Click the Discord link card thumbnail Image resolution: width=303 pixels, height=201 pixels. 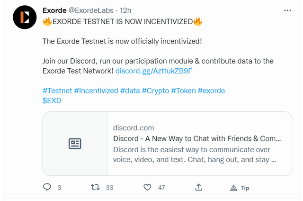point(75,144)
